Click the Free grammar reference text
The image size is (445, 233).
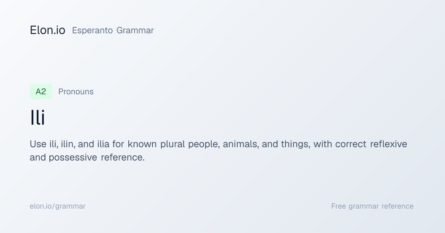pyautogui.click(x=372, y=206)
